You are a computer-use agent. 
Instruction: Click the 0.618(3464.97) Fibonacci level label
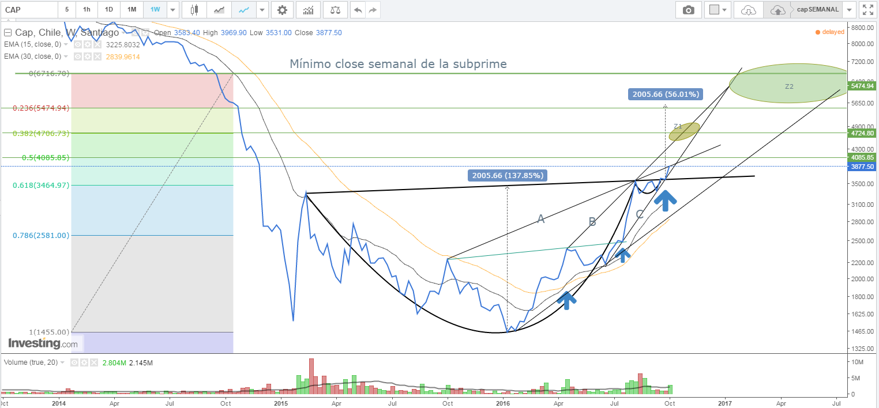pyautogui.click(x=40, y=185)
